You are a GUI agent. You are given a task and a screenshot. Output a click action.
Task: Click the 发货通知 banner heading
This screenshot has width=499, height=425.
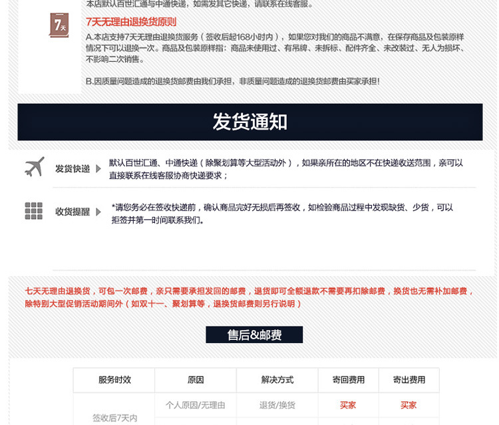250,122
